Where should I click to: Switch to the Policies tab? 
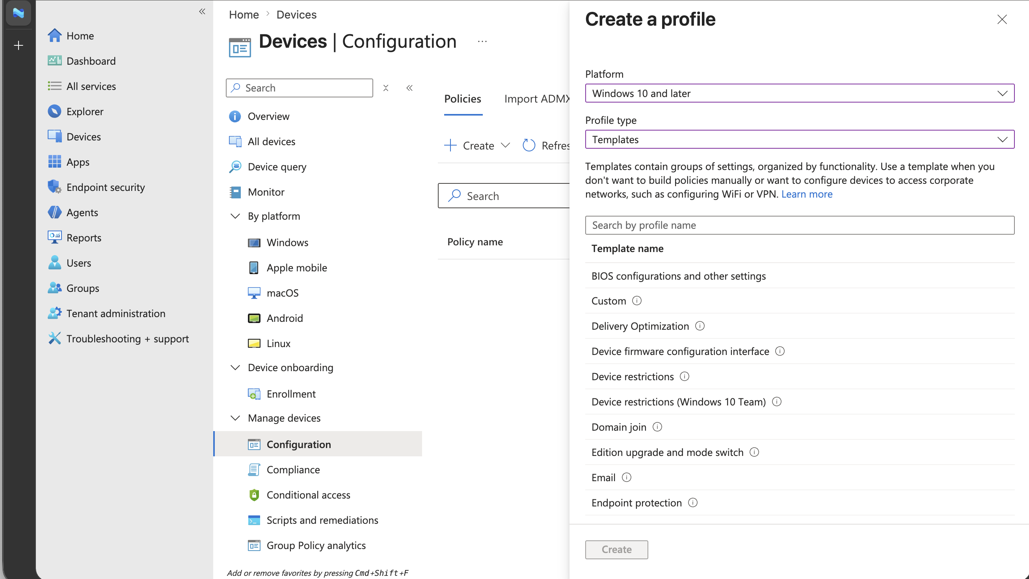click(463, 99)
